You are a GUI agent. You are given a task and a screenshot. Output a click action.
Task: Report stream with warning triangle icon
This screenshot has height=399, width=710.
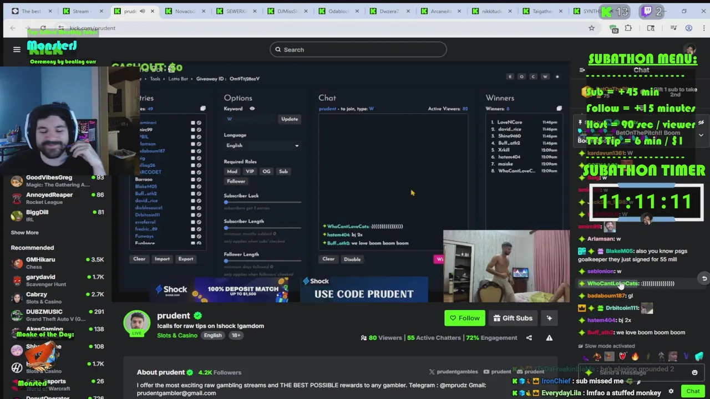(x=549, y=337)
